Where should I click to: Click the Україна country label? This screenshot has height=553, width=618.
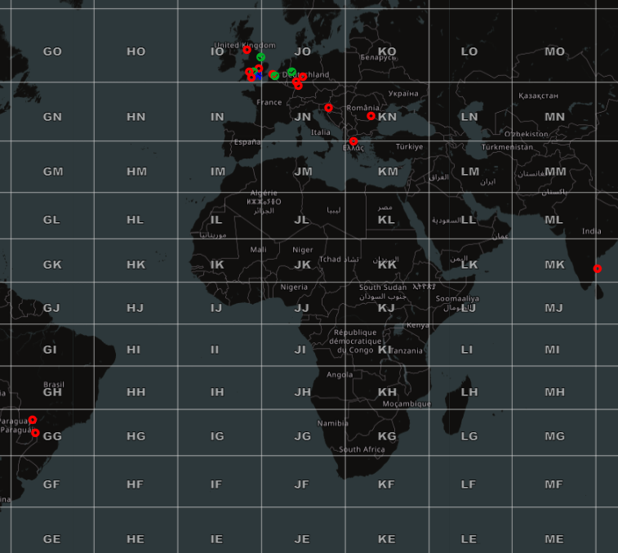point(403,93)
